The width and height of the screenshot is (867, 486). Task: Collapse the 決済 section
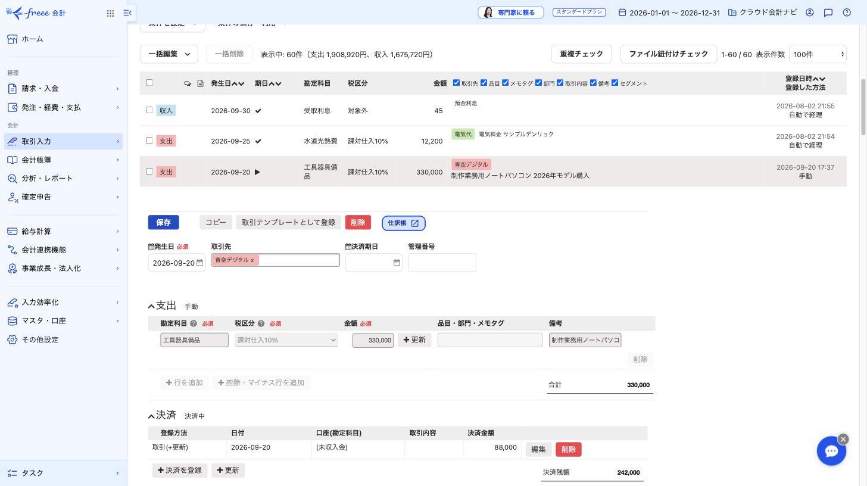click(151, 416)
